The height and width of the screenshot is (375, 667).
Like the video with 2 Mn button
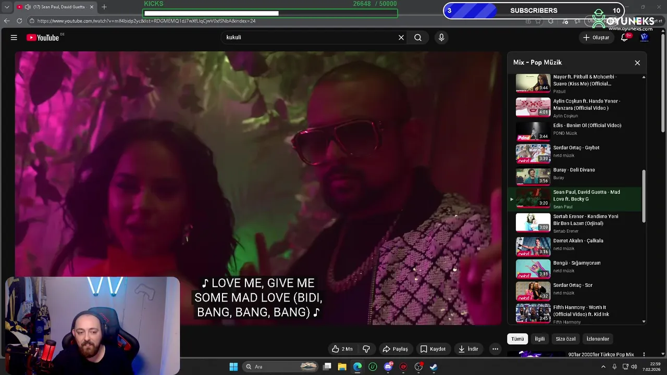342,349
